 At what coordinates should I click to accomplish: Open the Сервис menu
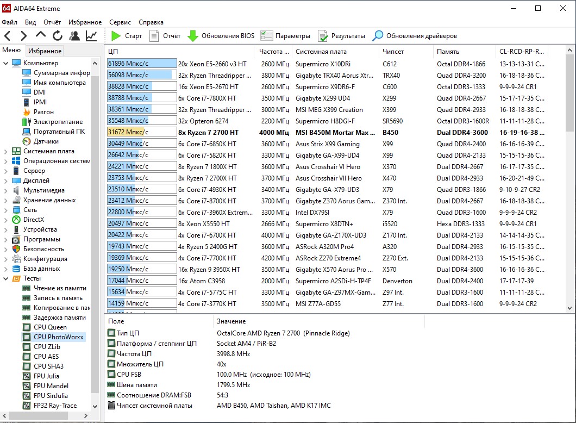120,22
